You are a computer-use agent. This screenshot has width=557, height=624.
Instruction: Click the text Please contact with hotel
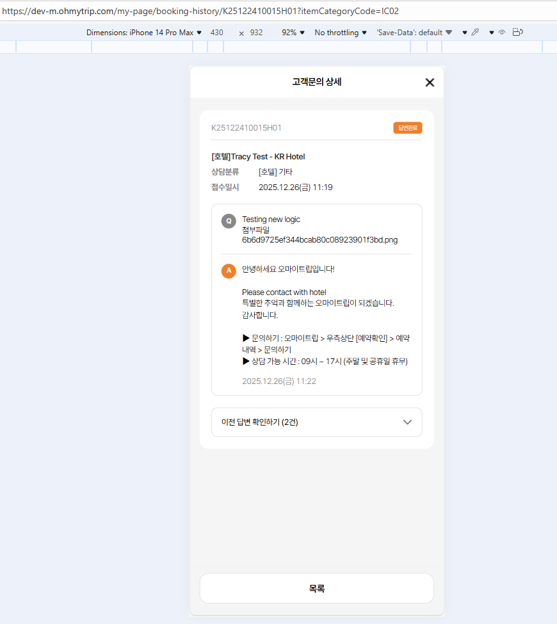point(284,292)
